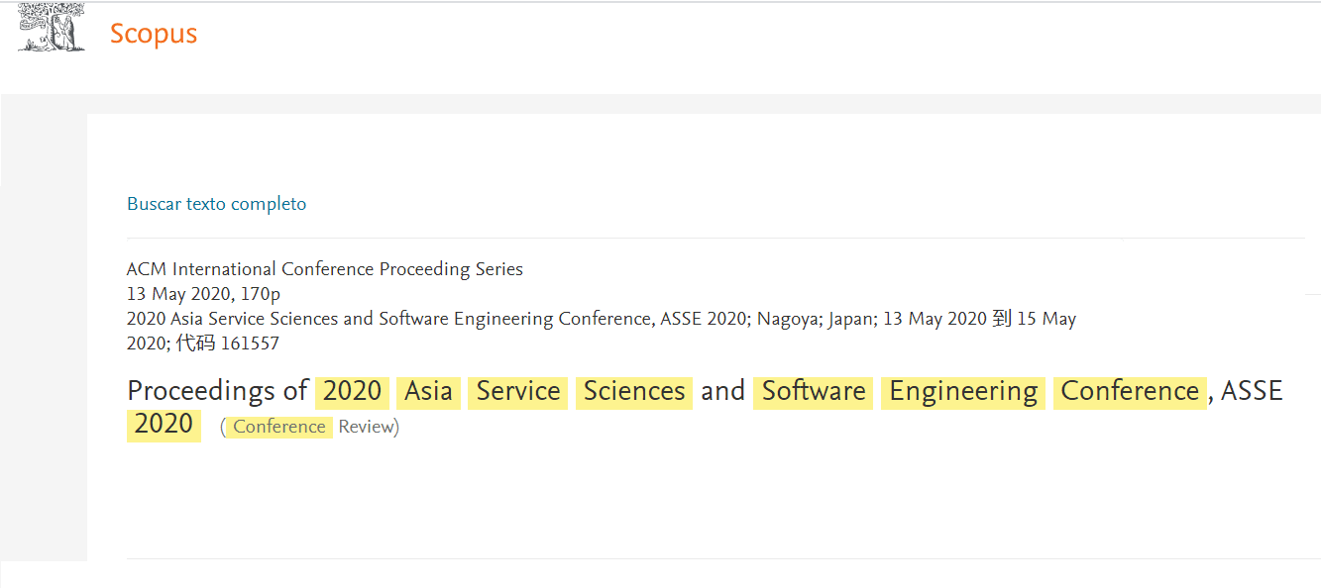Select the highlighted word 'Asia'
Viewport: 1321px width, 588px height.
[x=429, y=392]
